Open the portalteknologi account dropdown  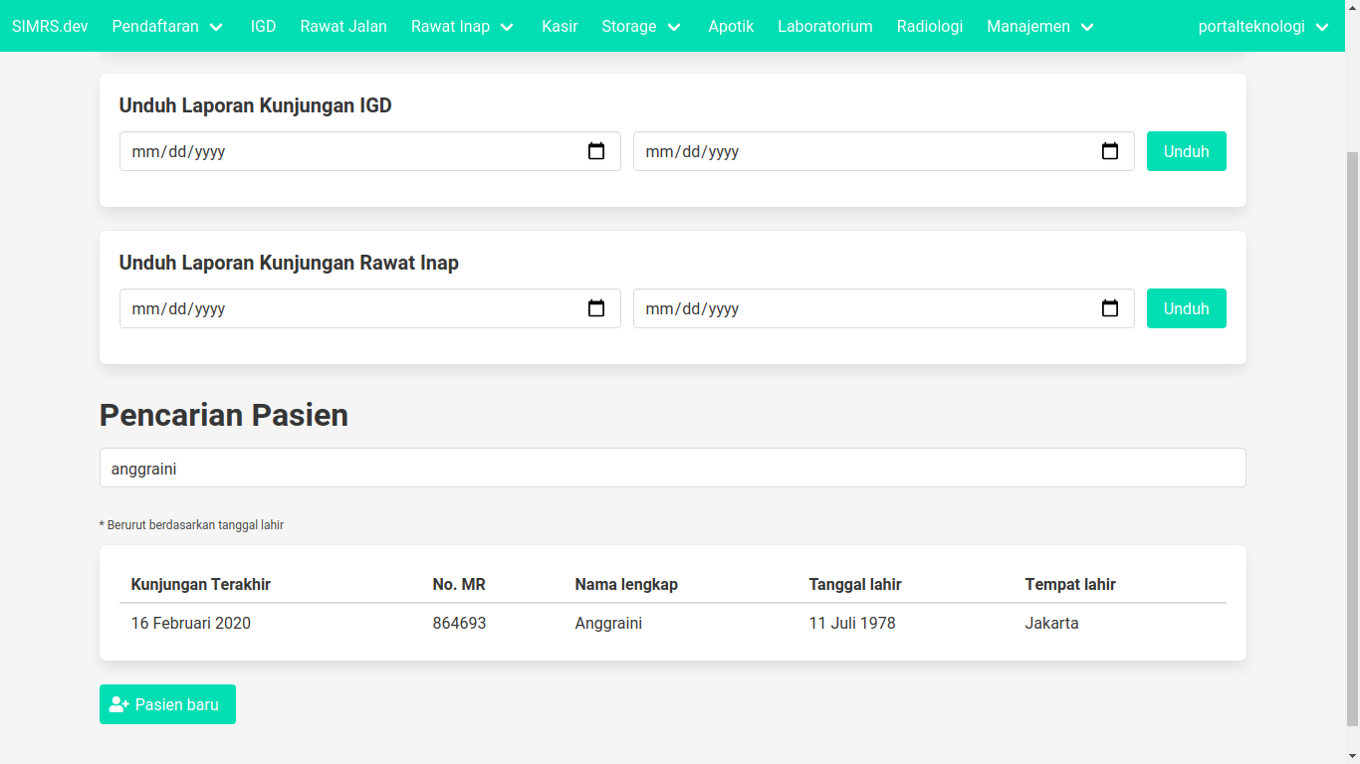1263,27
